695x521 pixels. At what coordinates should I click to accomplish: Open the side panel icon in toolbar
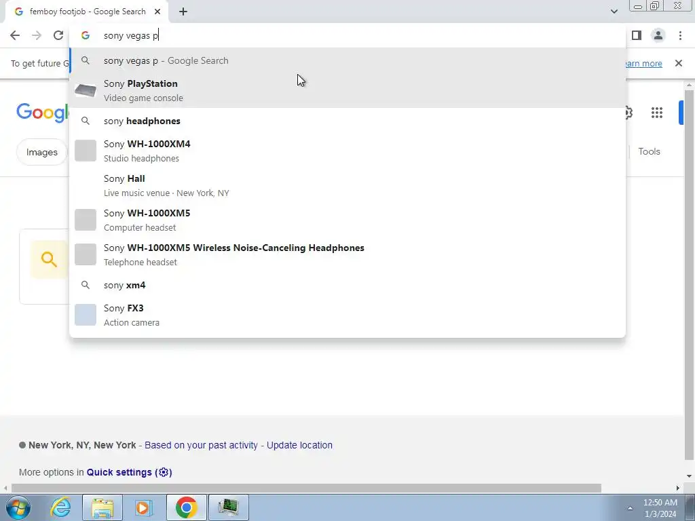coord(637,35)
